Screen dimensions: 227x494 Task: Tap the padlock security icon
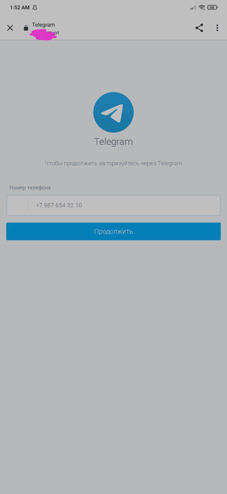(x=26, y=28)
